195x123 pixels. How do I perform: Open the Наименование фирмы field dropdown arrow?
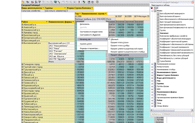pos(73,22)
